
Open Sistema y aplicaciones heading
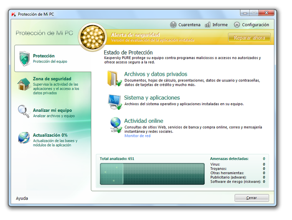pos(152,98)
